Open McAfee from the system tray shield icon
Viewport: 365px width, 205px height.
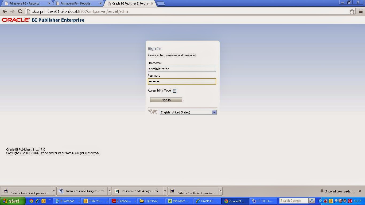click(340, 201)
